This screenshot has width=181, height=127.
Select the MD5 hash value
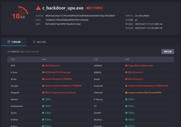pyautogui.click(x=63, y=24)
